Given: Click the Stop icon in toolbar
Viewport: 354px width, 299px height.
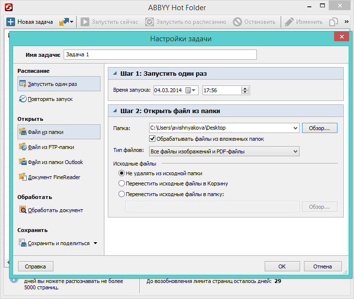Looking at the screenshot, I should coord(237,22).
